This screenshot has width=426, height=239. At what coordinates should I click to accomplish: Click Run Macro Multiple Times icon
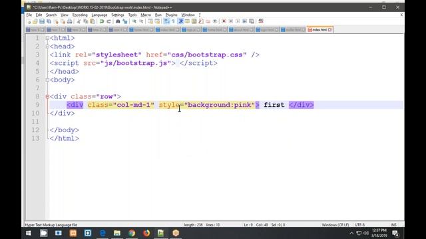(x=244, y=21)
